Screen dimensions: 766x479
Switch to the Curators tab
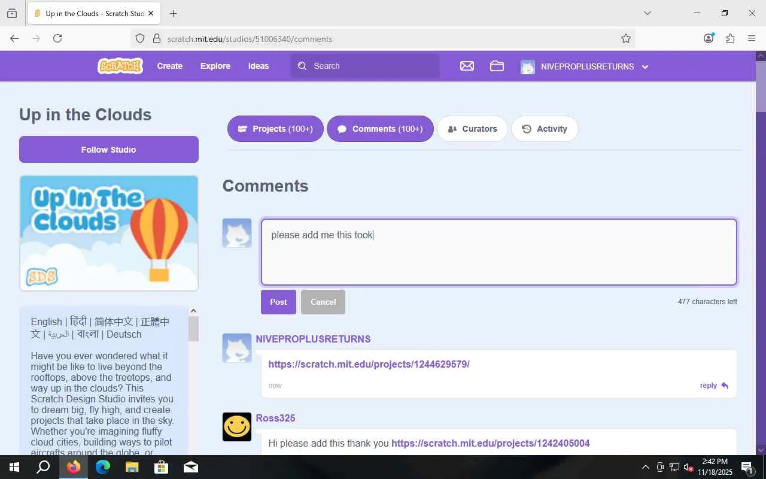click(472, 129)
